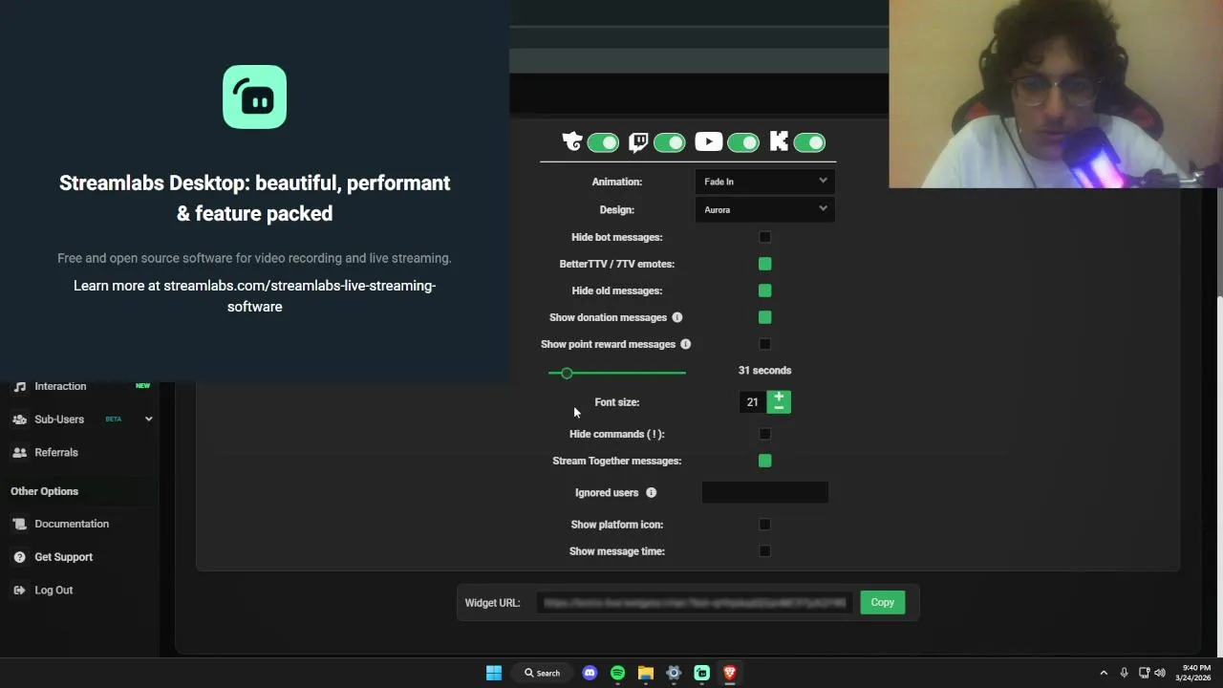Open Spotify from the taskbar

(x=617, y=673)
